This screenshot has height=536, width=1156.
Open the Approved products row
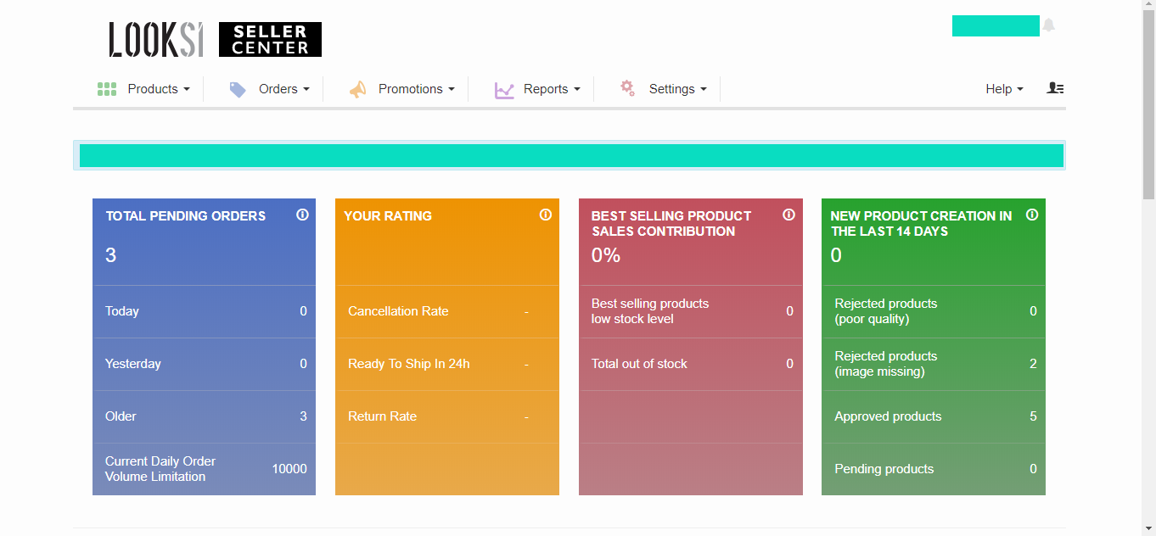(x=934, y=416)
